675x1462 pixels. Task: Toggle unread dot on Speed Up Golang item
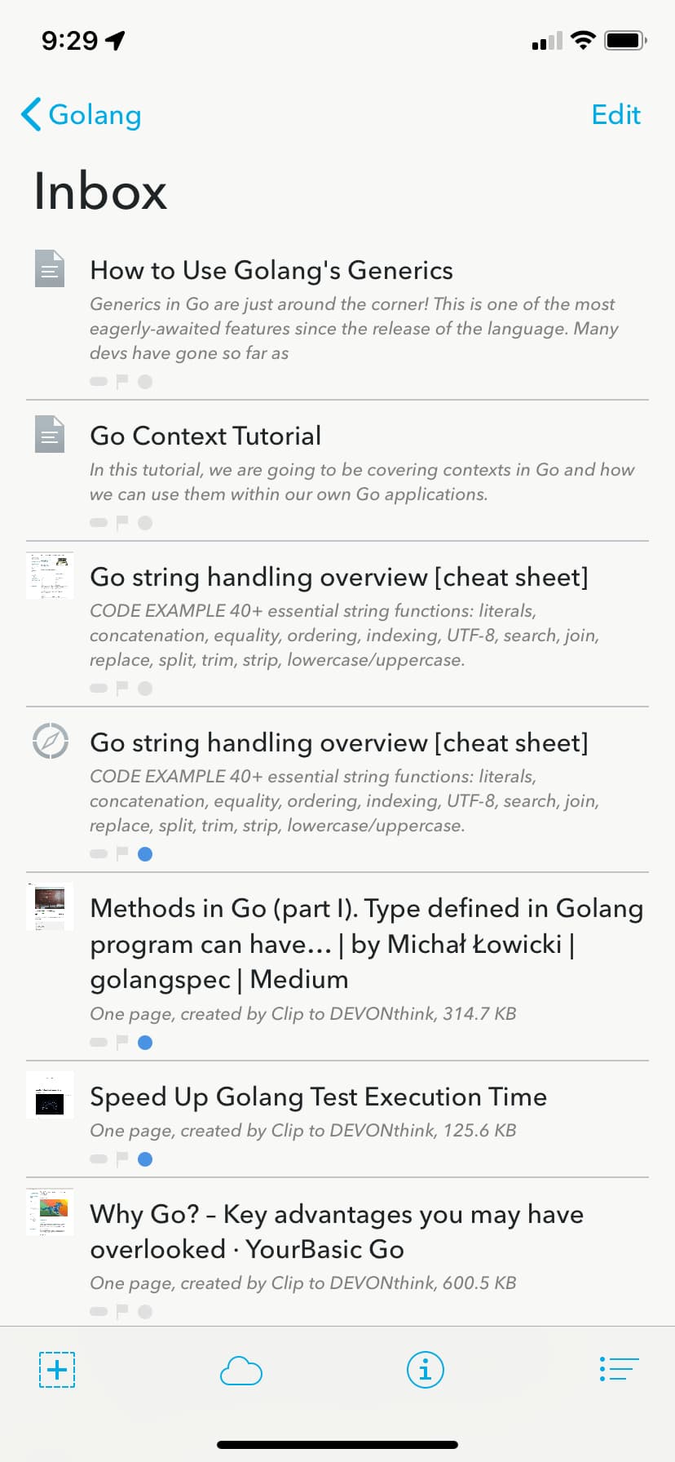[x=145, y=1159]
